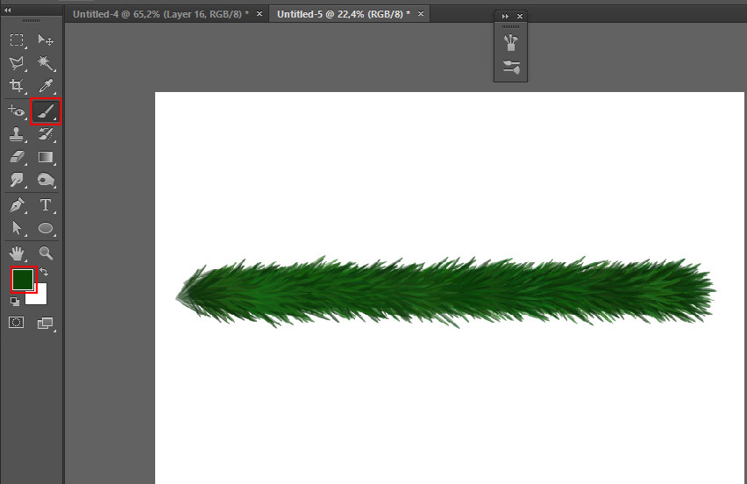This screenshot has width=747, height=484.
Task: Expand the floating brush panel dock
Action: (x=505, y=17)
